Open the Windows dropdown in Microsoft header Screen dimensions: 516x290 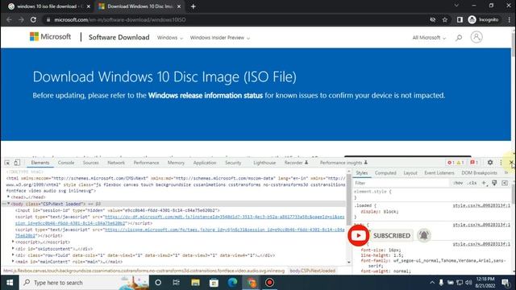tap(170, 38)
